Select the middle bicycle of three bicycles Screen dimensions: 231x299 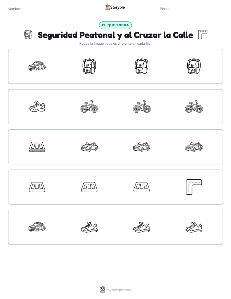click(x=142, y=106)
